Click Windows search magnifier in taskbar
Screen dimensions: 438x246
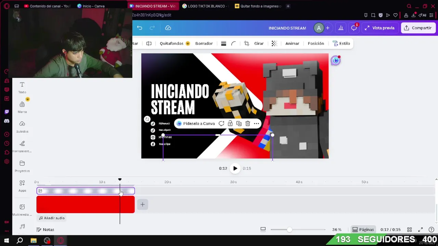click(20, 241)
